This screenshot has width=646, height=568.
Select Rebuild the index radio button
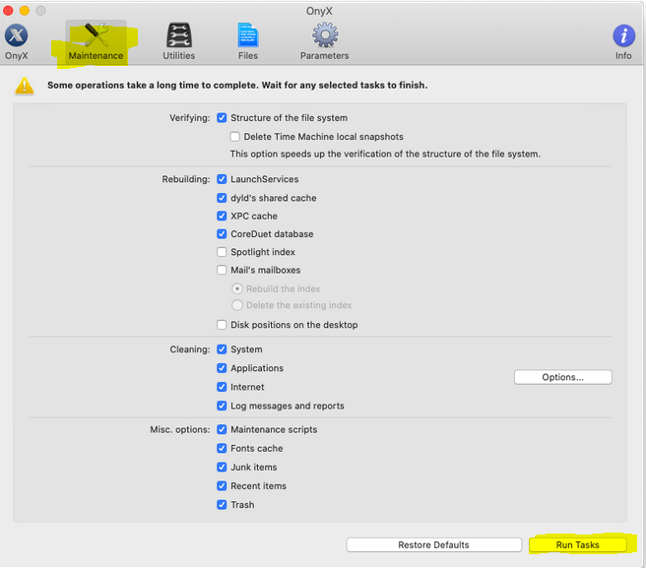click(x=237, y=288)
